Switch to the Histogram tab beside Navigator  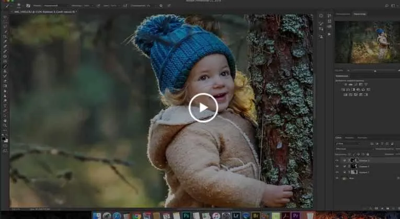coord(343,14)
